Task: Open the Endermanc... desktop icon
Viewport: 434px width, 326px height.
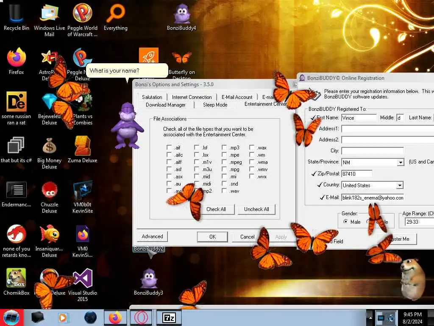Action: coord(17,194)
